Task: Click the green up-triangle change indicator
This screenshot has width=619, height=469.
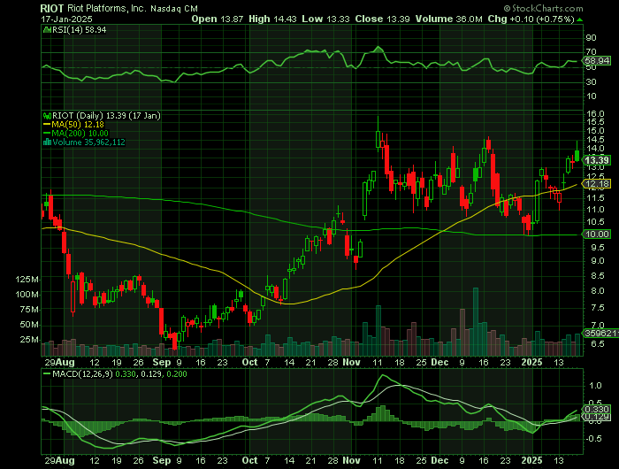Action: [x=579, y=19]
